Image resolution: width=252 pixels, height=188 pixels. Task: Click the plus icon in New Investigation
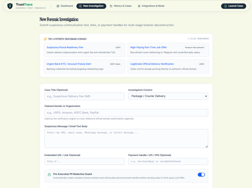(80, 6)
